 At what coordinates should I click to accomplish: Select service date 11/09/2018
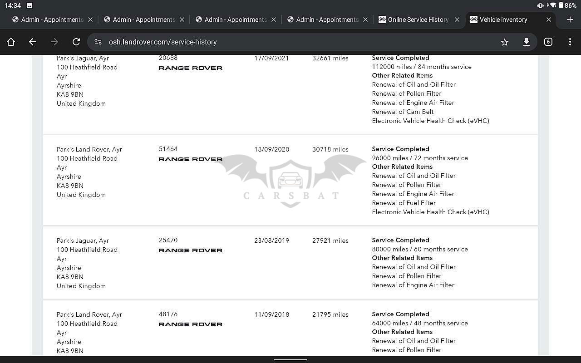tap(271, 314)
